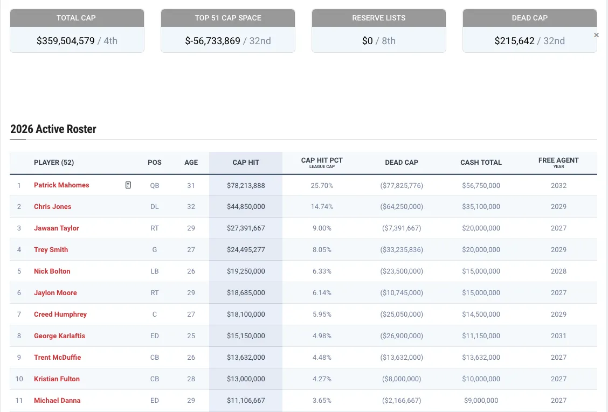Image resolution: width=608 pixels, height=412 pixels.
Task: Select the Total Cap summary card
Action: tap(77, 31)
